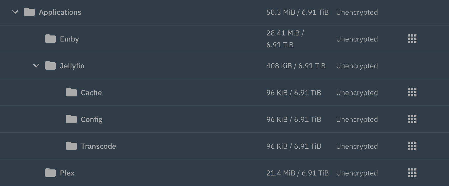Open the grid menu for Emby
Image resolution: width=449 pixels, height=186 pixels.
tap(412, 39)
